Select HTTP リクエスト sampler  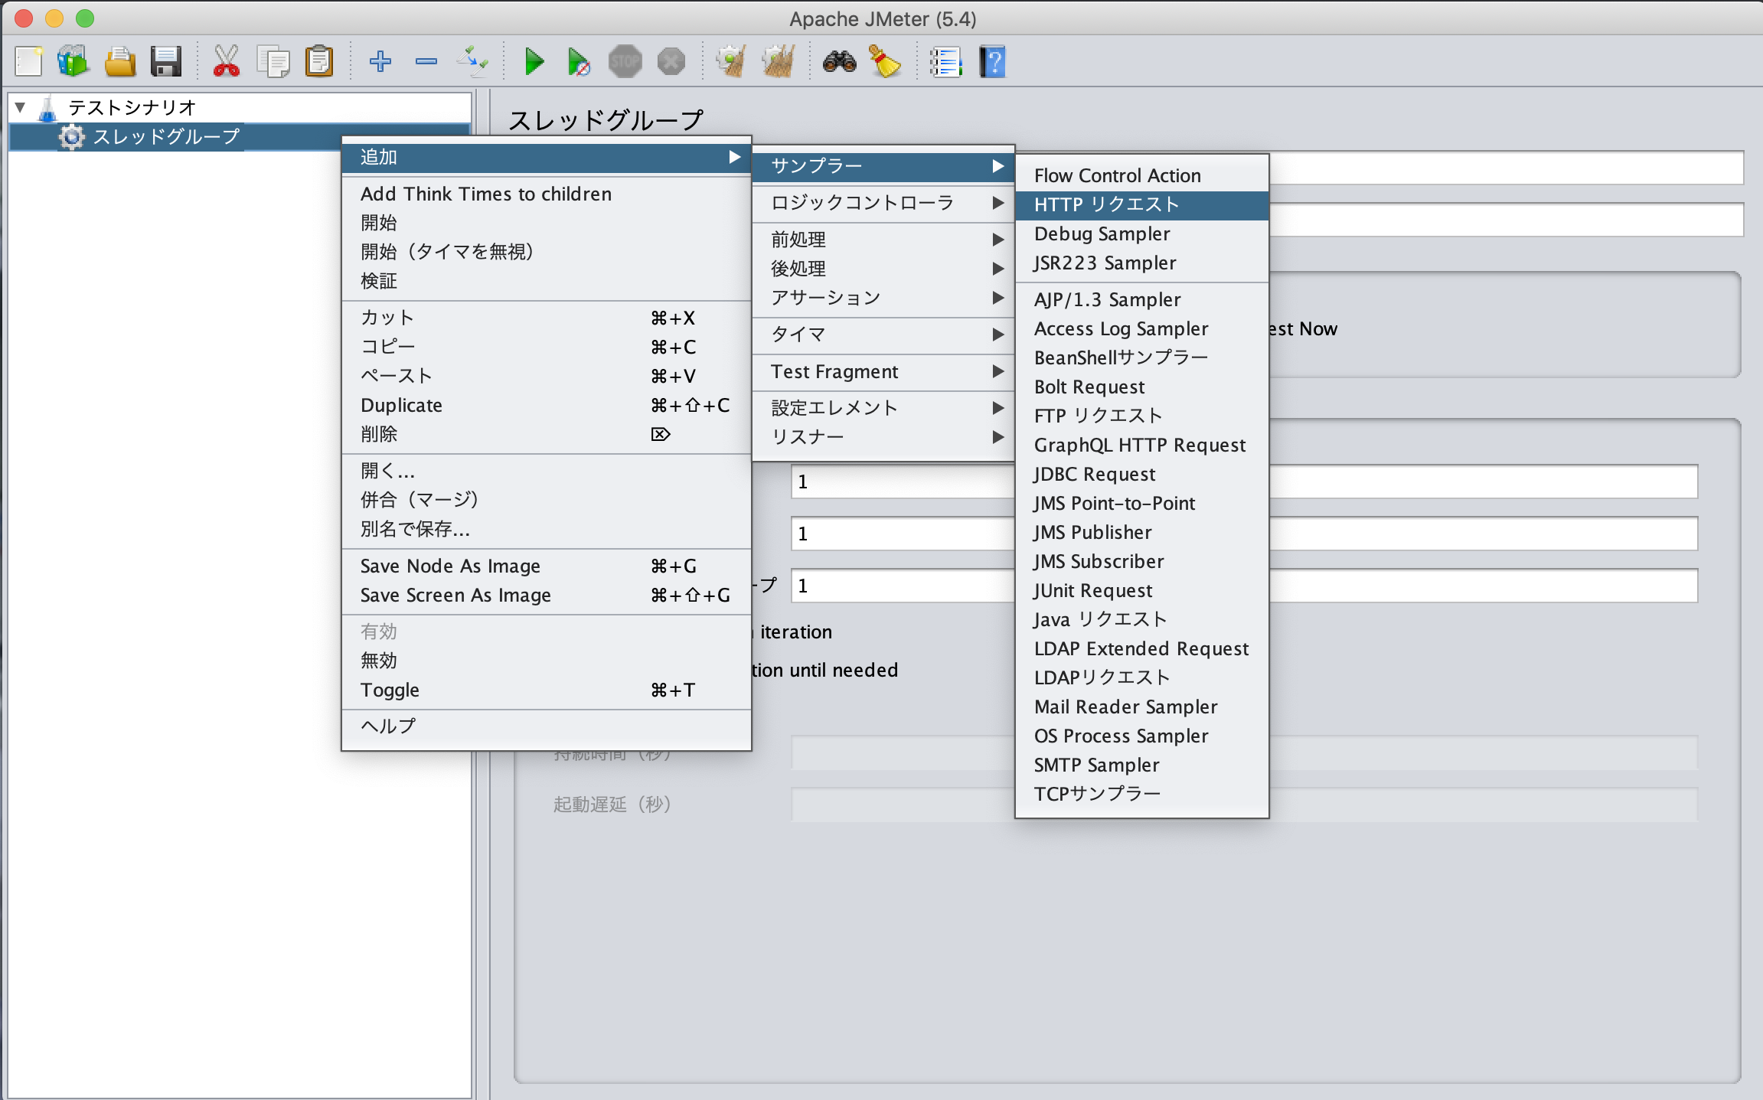[x=1106, y=204]
